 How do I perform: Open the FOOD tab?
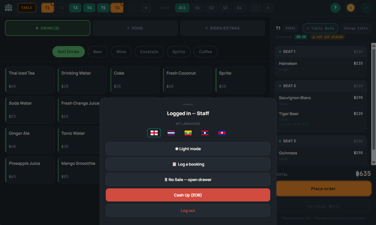click(x=135, y=28)
